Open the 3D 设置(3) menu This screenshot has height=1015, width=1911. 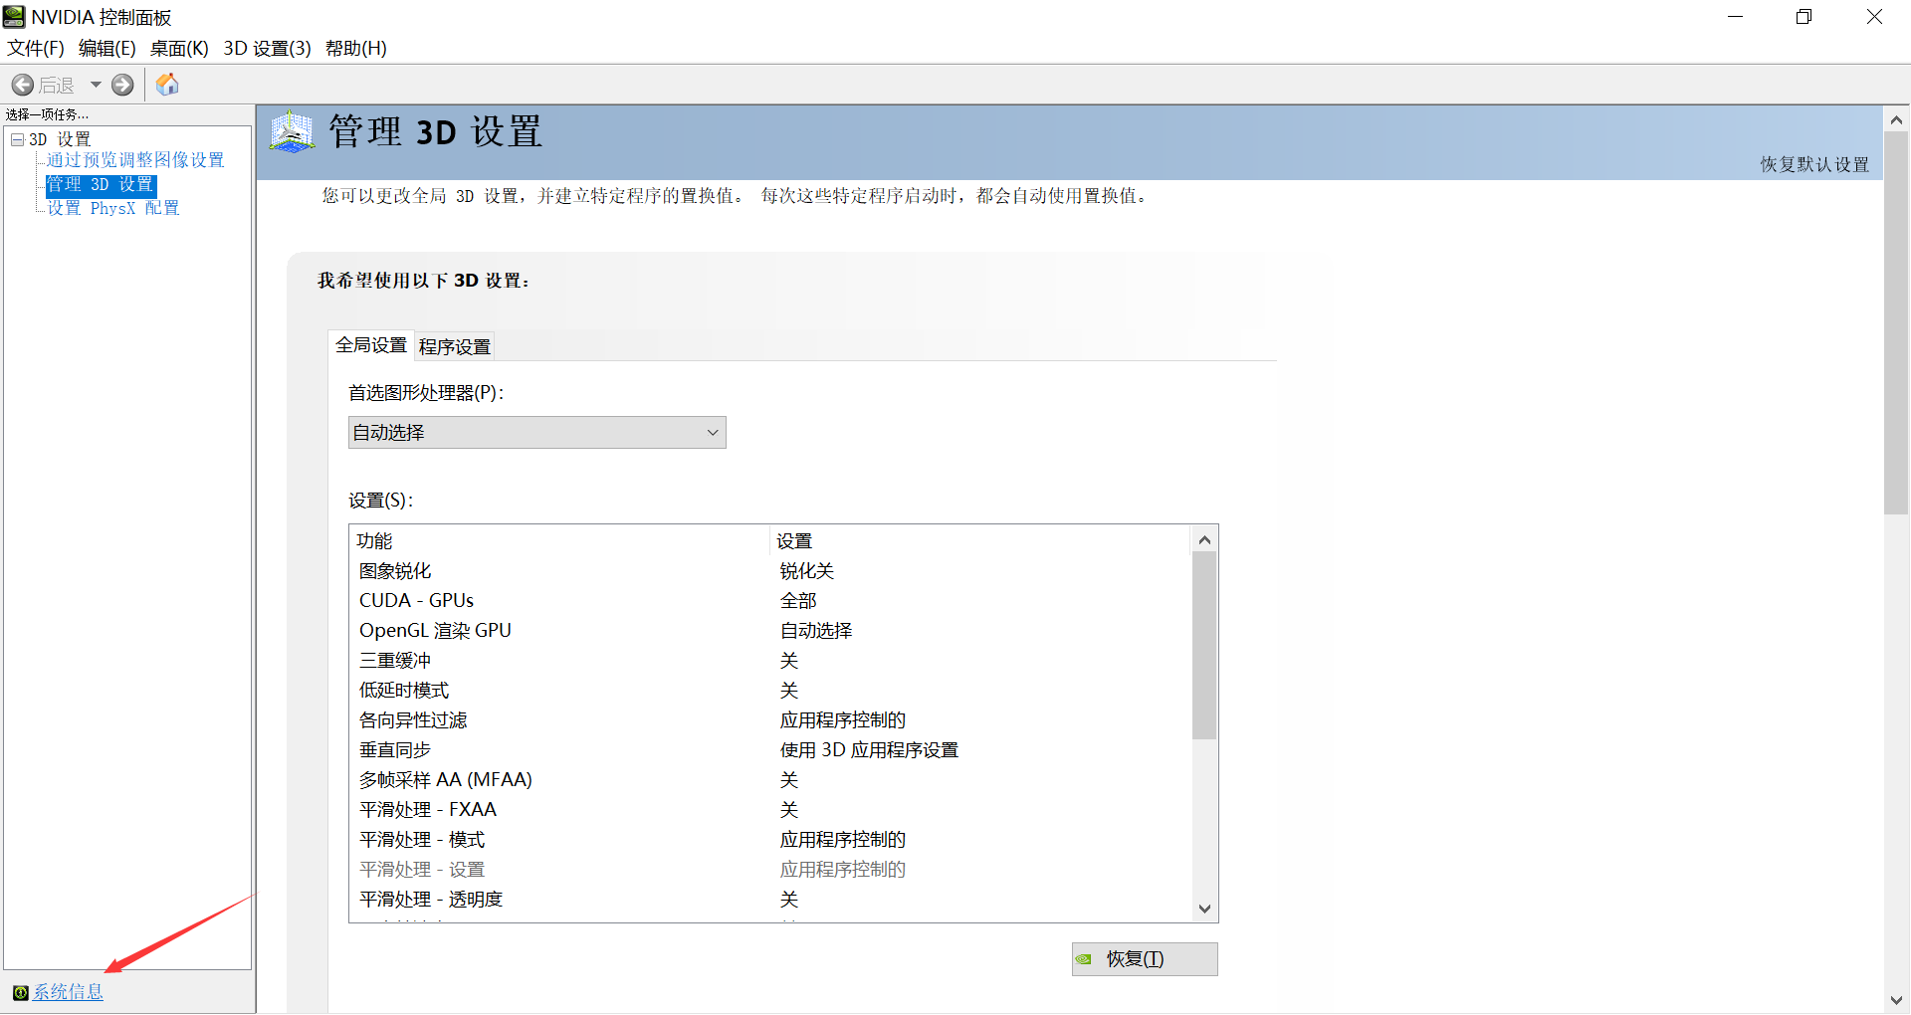pyautogui.click(x=267, y=48)
